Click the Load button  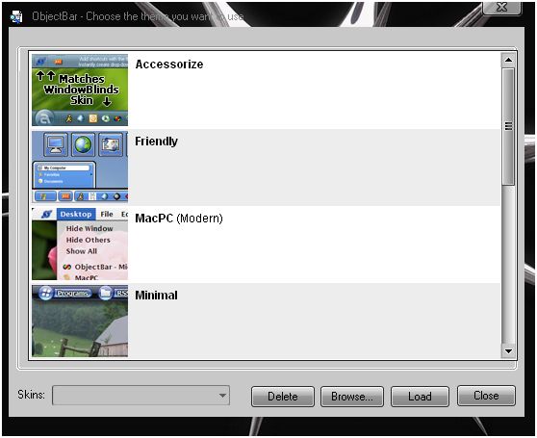[x=420, y=397]
